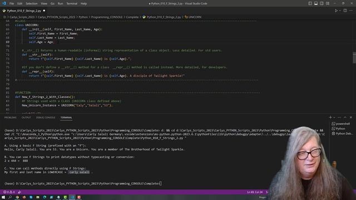Open the Selection menu
The height and width of the screenshot is (200, 356).
(32, 4)
